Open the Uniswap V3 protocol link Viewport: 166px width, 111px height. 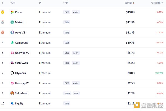tap(22, 83)
